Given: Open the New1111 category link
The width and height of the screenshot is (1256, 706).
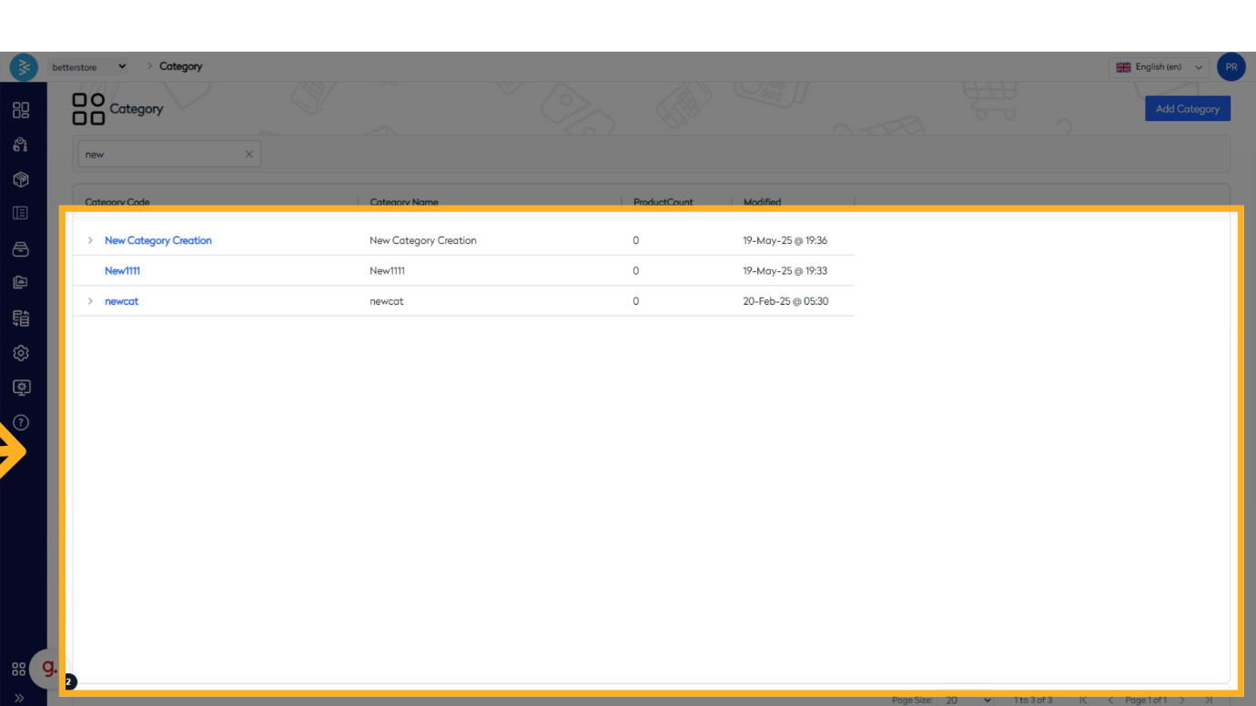Looking at the screenshot, I should pyautogui.click(x=122, y=271).
